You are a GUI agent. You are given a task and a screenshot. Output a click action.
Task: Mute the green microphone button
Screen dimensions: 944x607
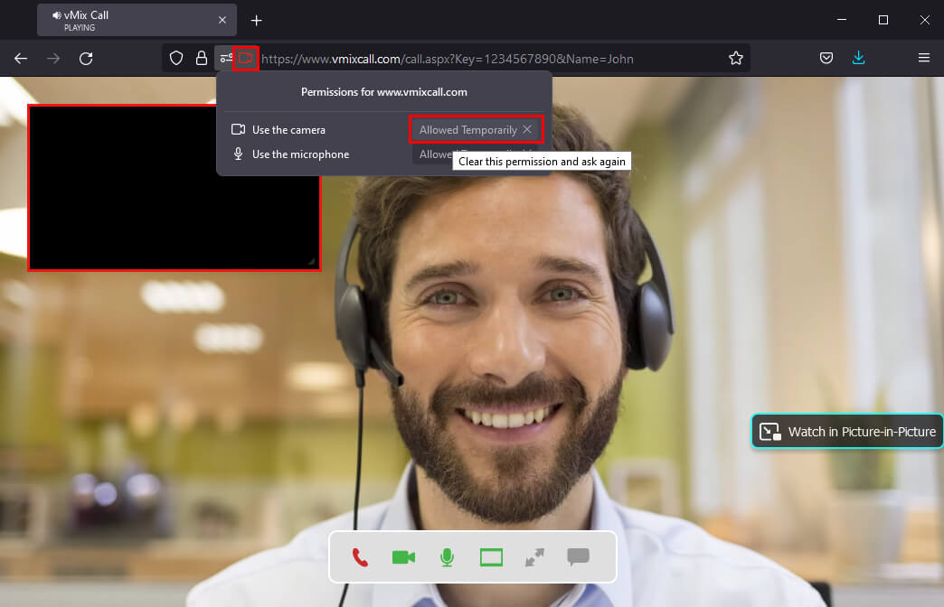pos(447,557)
